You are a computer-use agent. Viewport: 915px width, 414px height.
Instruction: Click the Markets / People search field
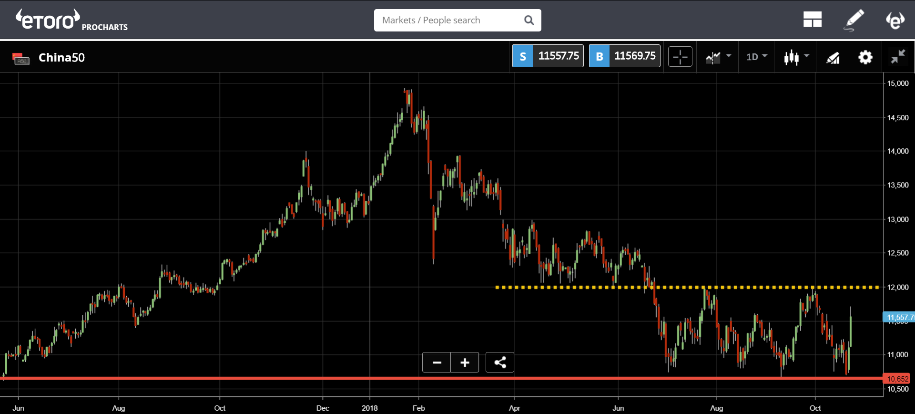point(457,20)
